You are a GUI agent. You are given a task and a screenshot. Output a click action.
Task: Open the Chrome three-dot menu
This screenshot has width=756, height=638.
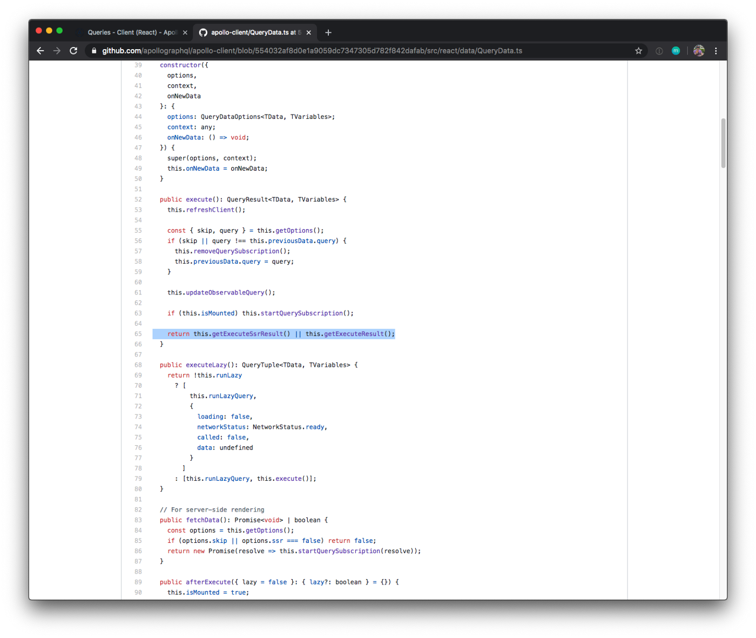[x=716, y=51]
